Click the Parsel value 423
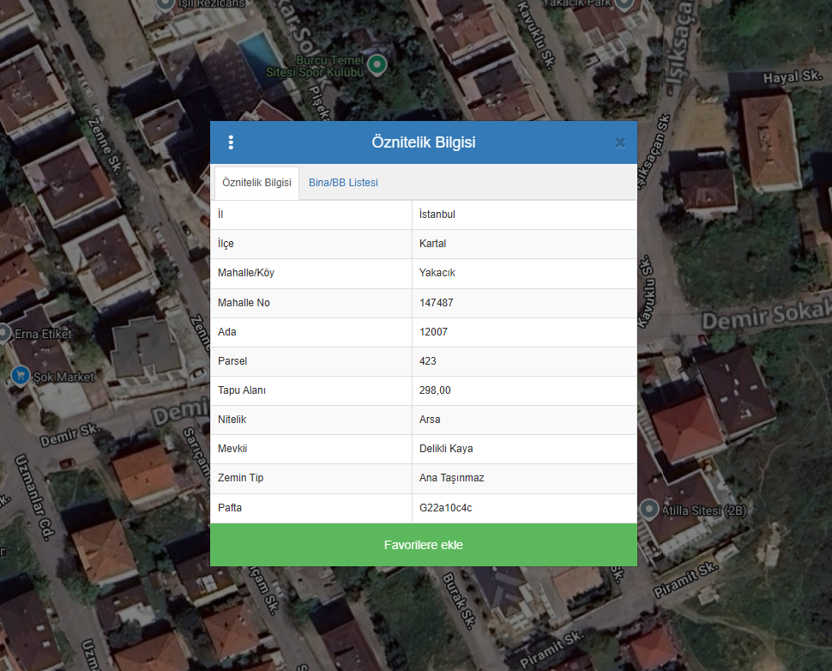The image size is (832, 671). pyautogui.click(x=428, y=361)
